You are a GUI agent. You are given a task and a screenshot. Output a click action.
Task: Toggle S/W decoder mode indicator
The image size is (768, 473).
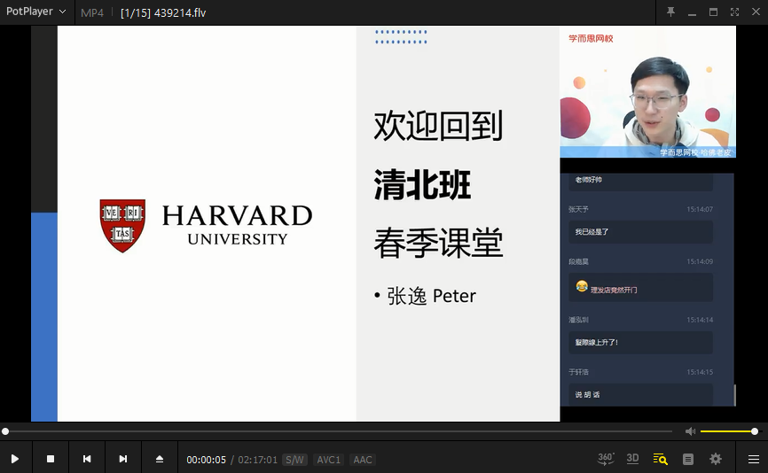[294, 460]
